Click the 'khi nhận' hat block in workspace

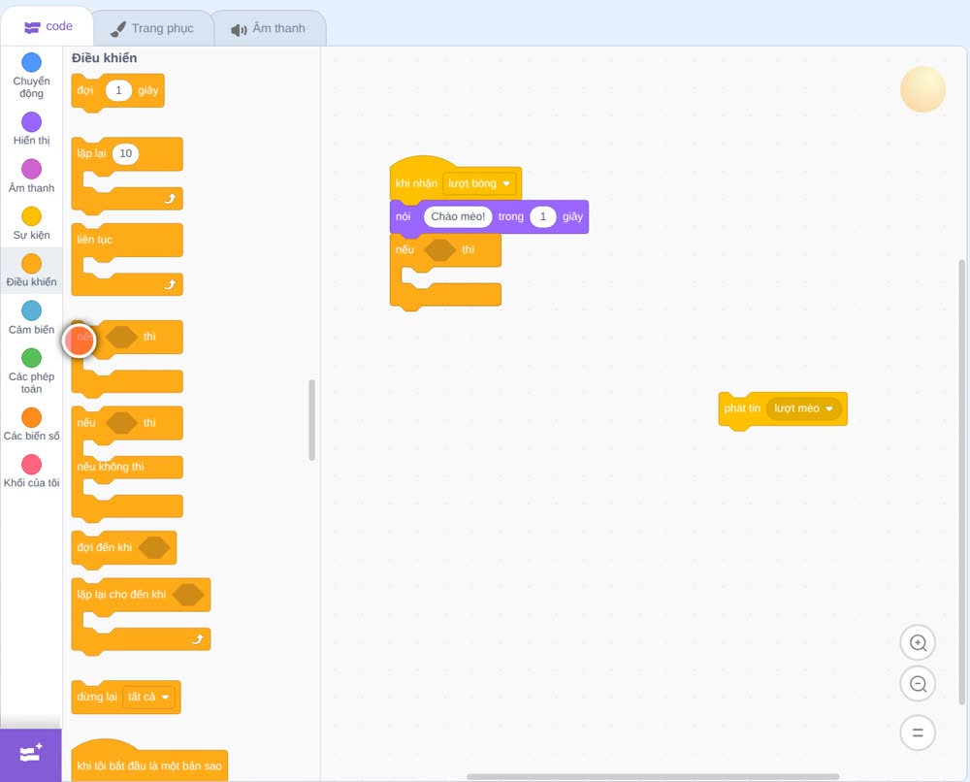click(416, 183)
